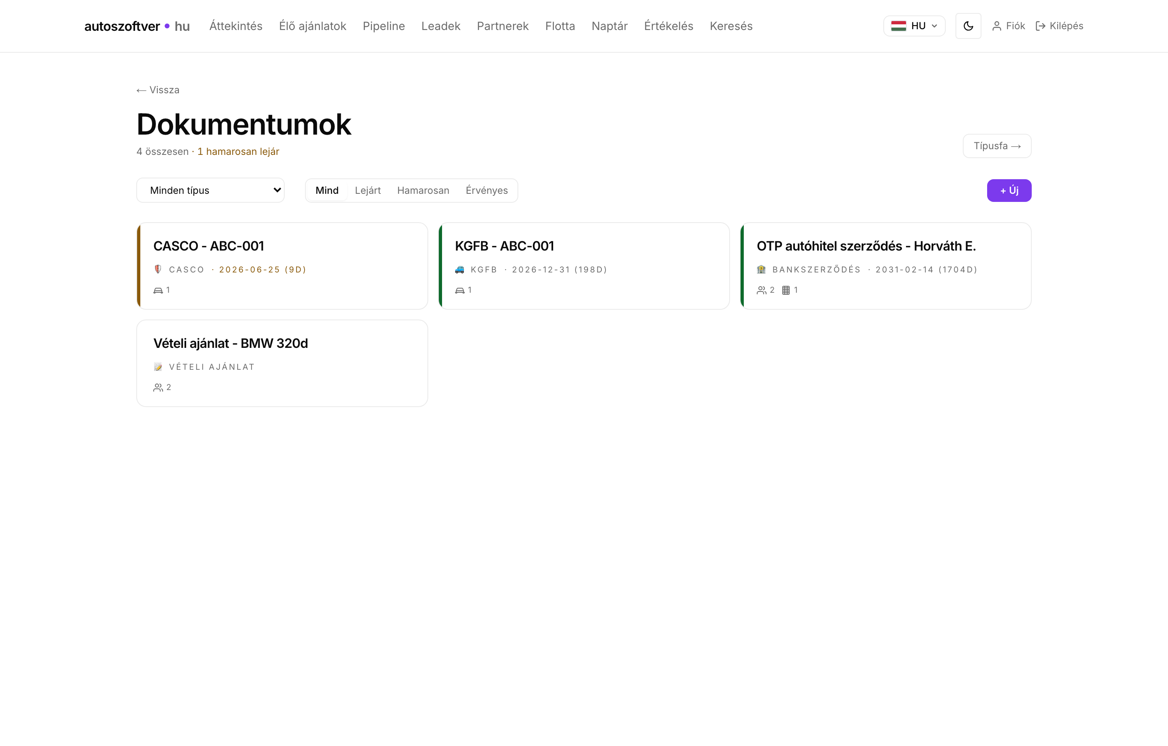Click the vehicle count icon on CASCO card
The width and height of the screenshot is (1168, 746).
(158, 290)
